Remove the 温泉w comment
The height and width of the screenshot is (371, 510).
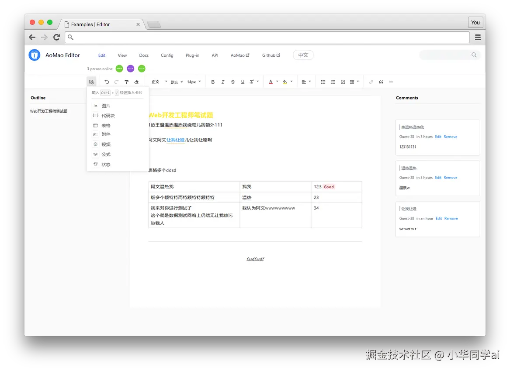coord(451,178)
